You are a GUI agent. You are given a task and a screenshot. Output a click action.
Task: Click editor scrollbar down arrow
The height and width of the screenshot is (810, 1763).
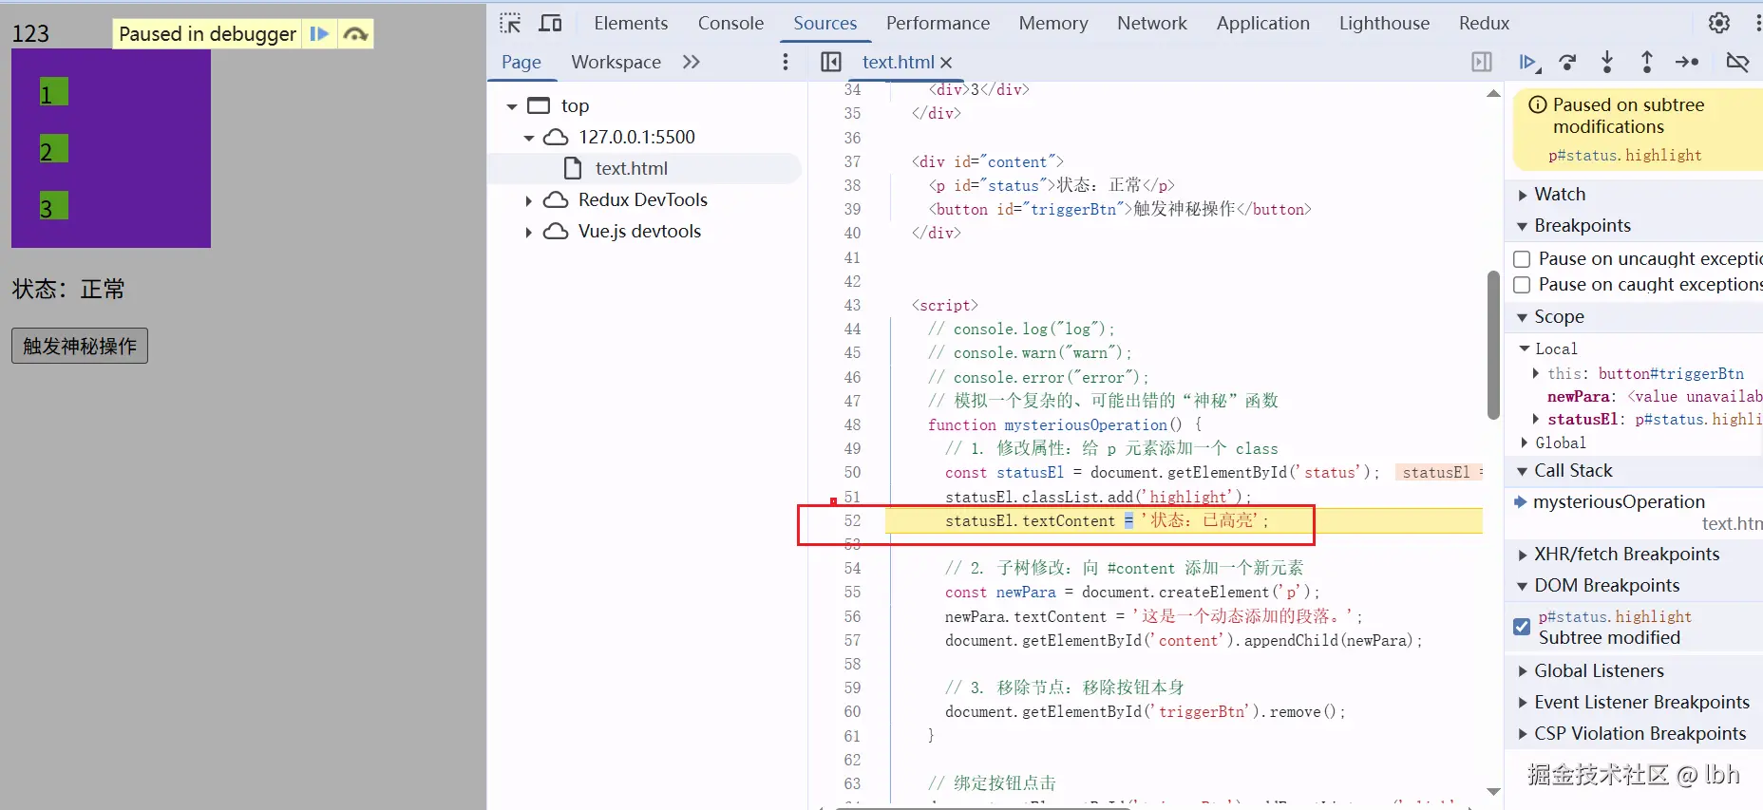tap(1493, 791)
